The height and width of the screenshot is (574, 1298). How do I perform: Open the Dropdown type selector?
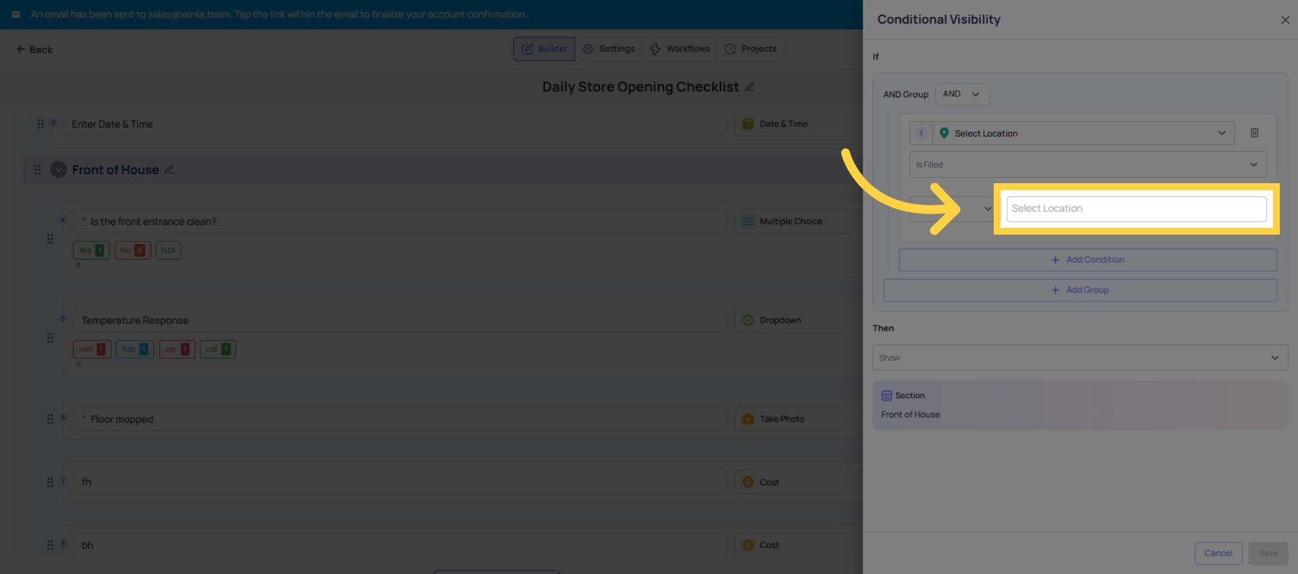coord(798,320)
